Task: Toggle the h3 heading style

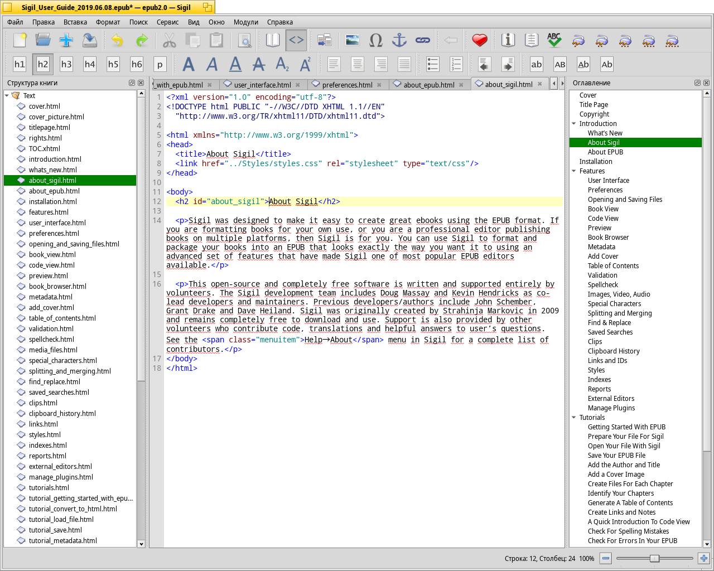Action: 66,64
